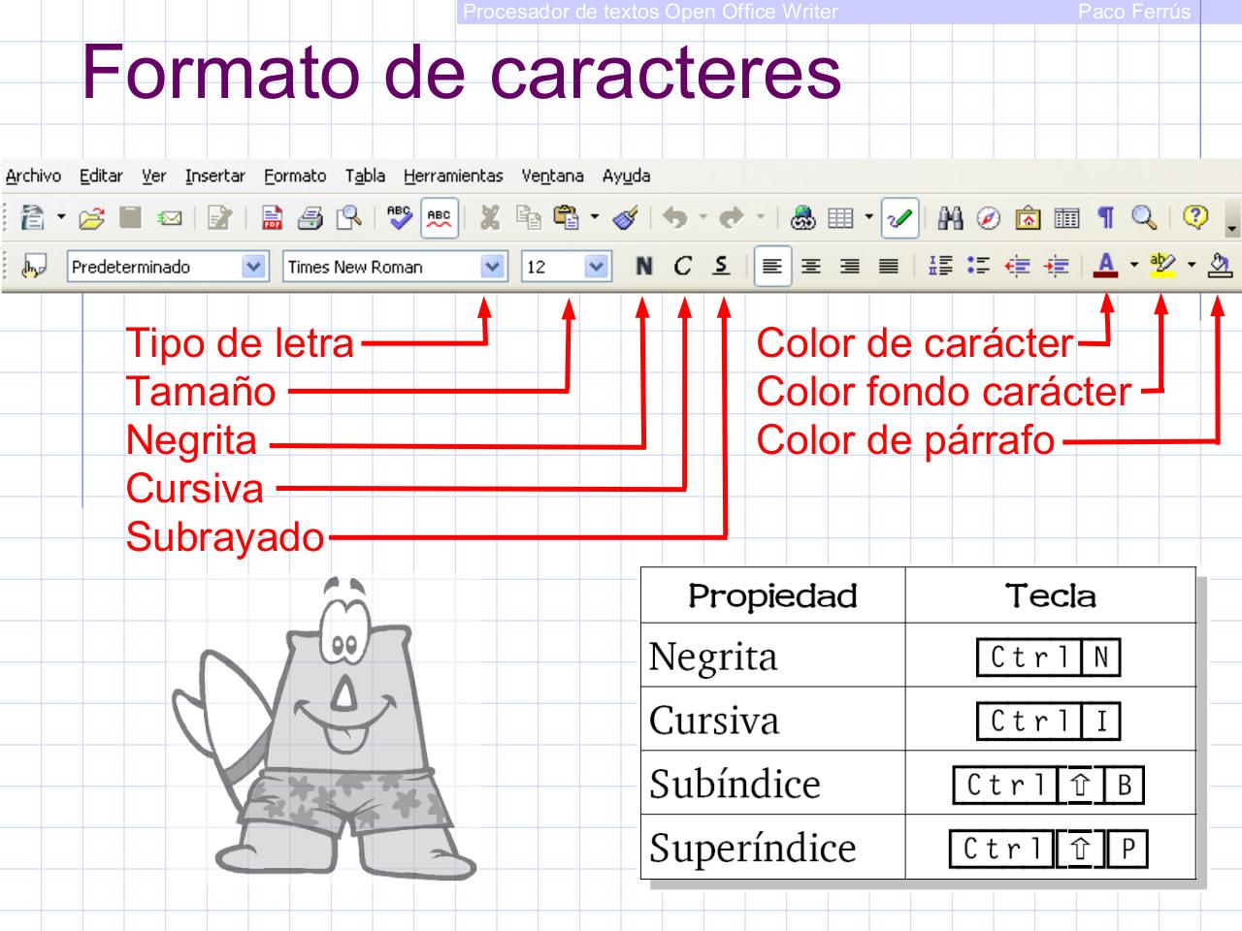The image size is (1242, 931).
Task: Click the highlighting color tool with yellow bar
Action: 1161,267
